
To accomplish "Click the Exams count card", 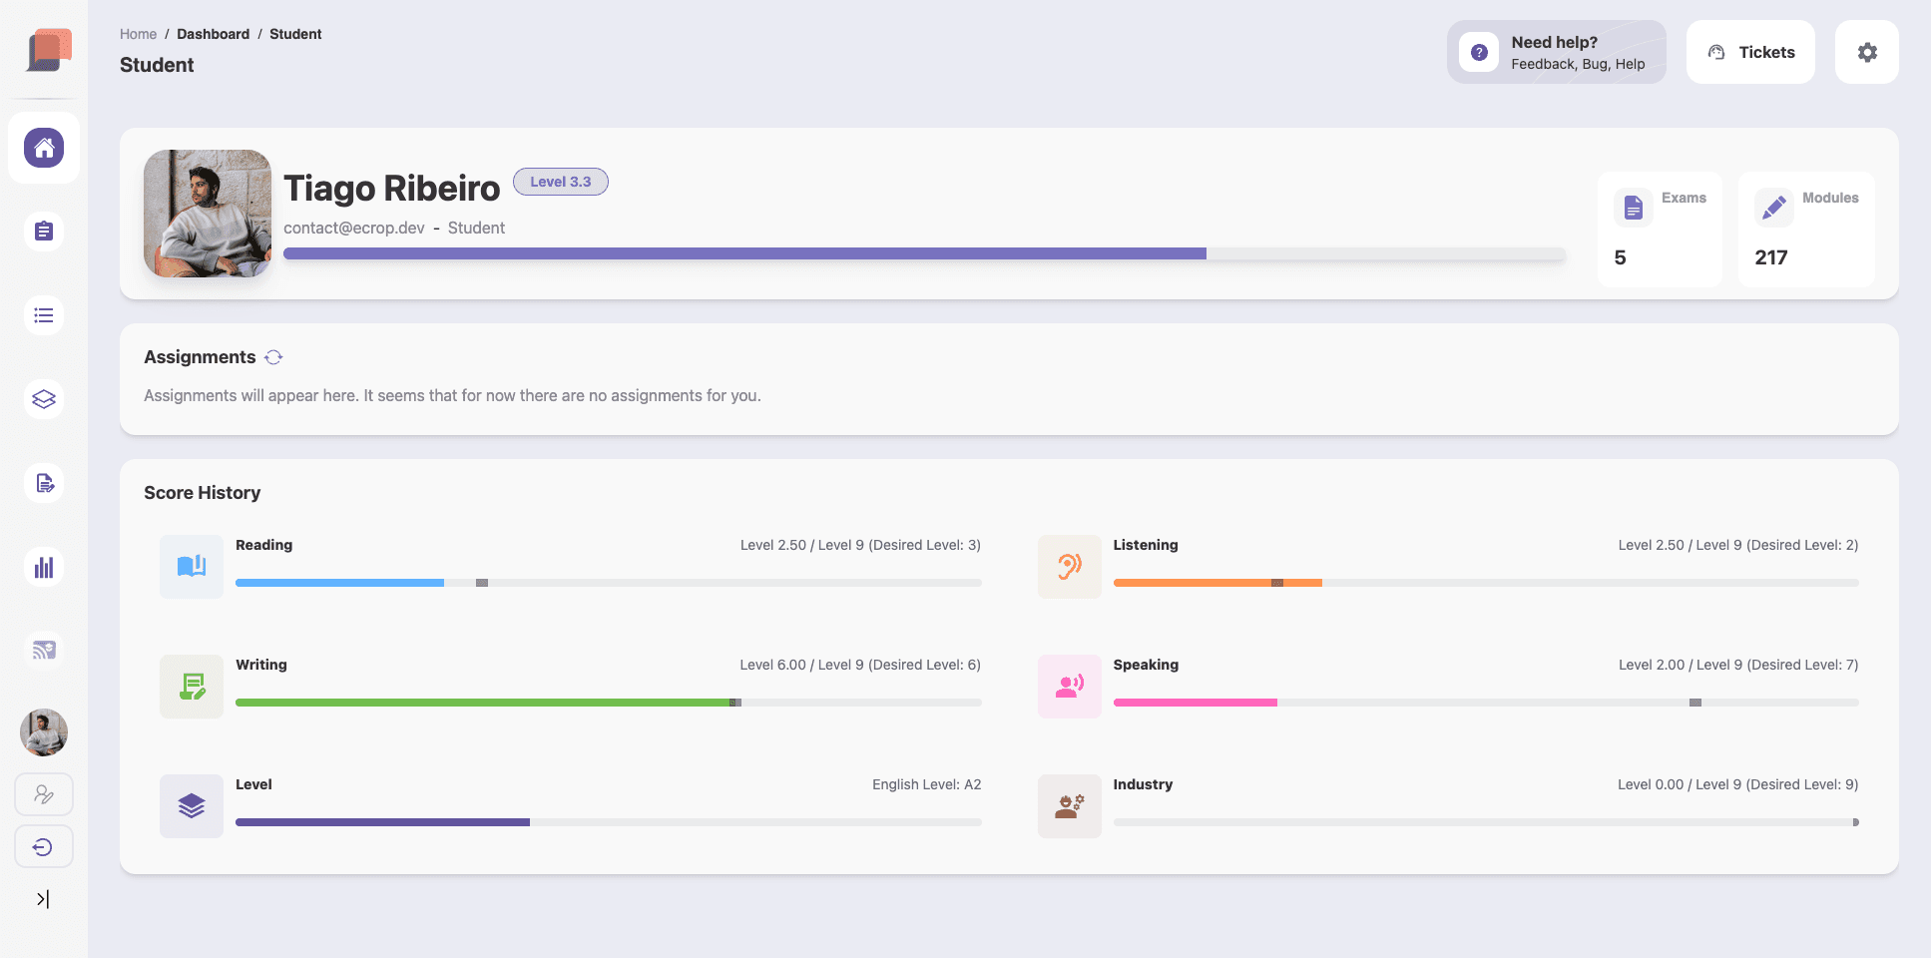I will (x=1660, y=230).
